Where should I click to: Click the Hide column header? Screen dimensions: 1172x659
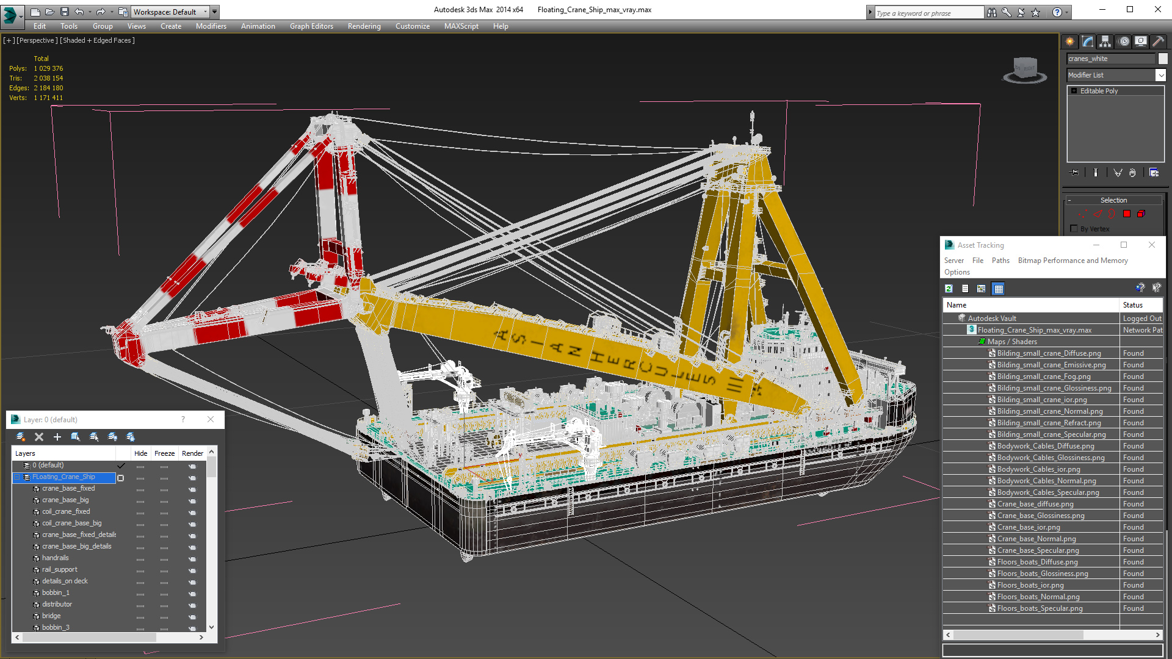coord(140,453)
